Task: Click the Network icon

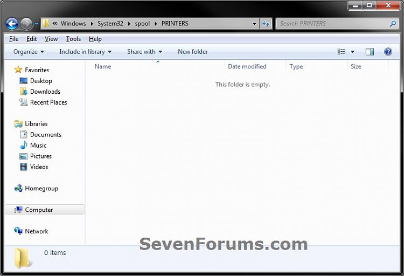Action: click(18, 231)
